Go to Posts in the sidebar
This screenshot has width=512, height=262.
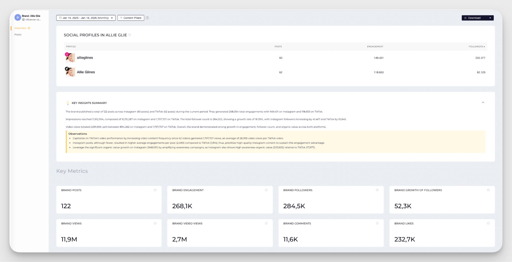(18, 35)
